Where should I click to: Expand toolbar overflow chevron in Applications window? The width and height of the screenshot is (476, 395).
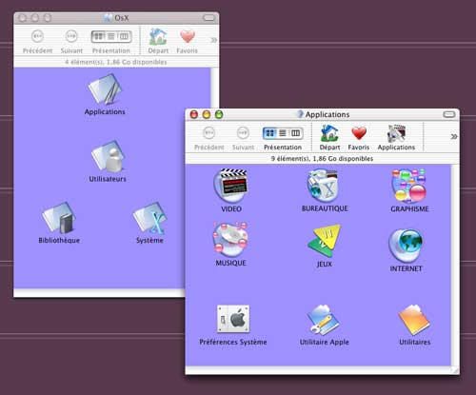454,136
